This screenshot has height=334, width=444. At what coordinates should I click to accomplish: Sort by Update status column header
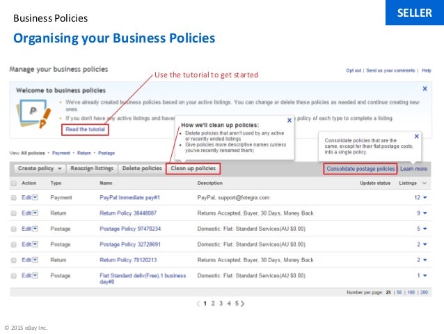(x=375, y=183)
